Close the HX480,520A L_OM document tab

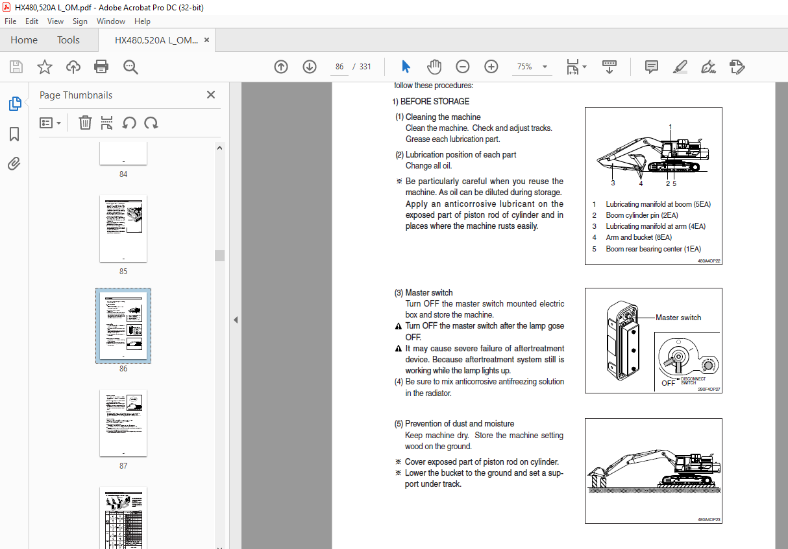tap(207, 40)
